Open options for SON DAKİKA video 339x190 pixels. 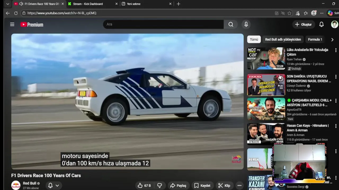(x=336, y=77)
